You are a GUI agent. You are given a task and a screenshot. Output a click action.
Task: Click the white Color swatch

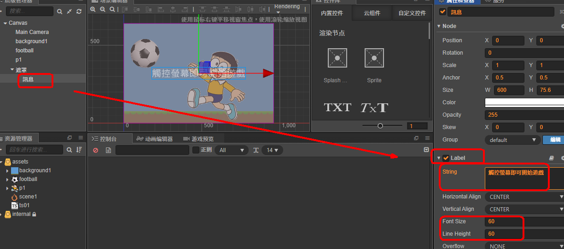pyautogui.click(x=524, y=102)
